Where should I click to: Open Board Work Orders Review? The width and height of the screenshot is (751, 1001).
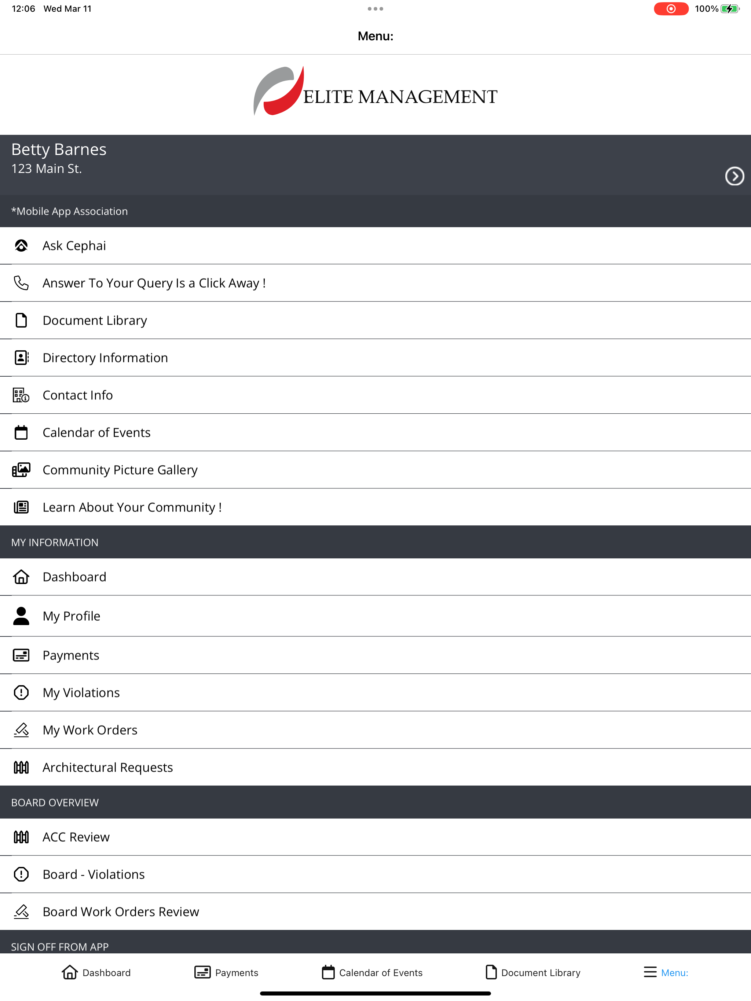[375, 912]
